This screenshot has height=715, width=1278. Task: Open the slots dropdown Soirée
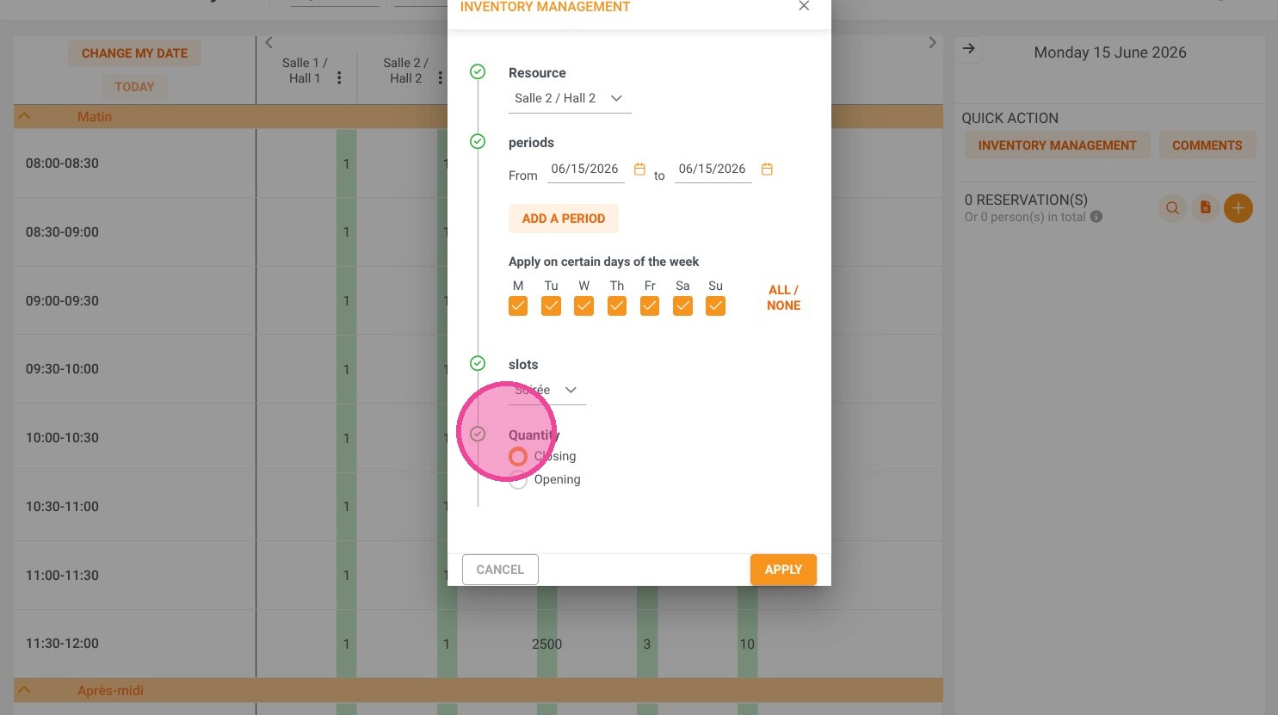point(547,391)
